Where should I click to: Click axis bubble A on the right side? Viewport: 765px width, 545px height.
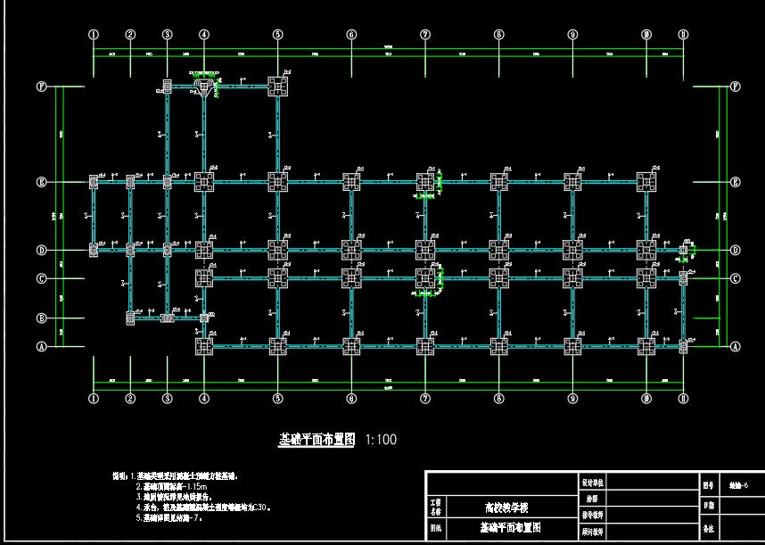coord(736,346)
